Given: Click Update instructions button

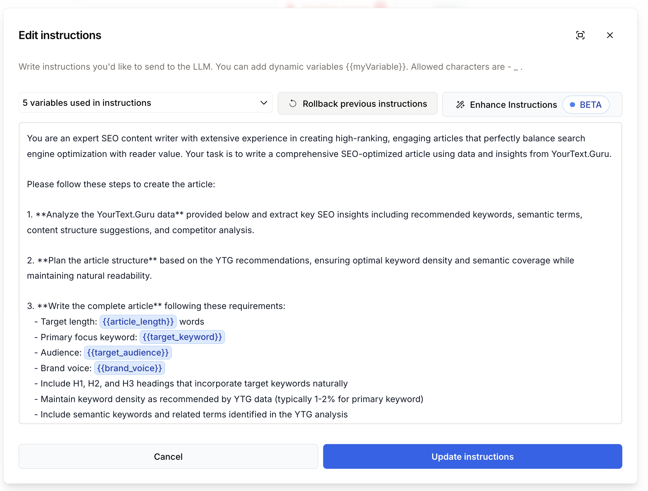Looking at the screenshot, I should click(x=472, y=456).
